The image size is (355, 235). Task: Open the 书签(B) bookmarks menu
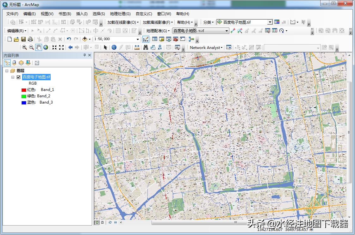click(x=65, y=14)
